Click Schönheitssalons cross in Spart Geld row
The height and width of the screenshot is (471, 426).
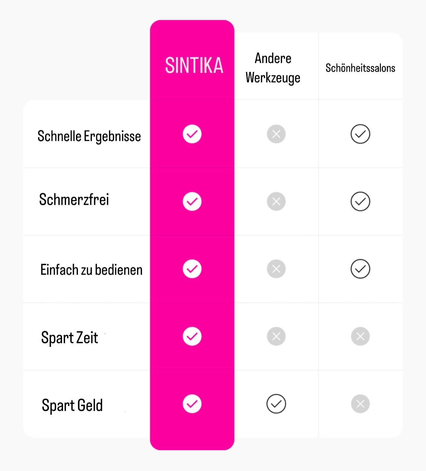[x=360, y=404]
